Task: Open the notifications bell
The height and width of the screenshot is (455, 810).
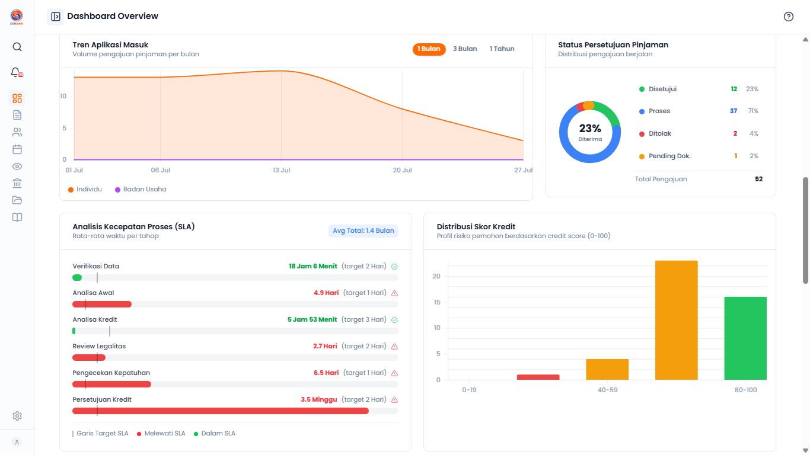Action: click(17, 72)
